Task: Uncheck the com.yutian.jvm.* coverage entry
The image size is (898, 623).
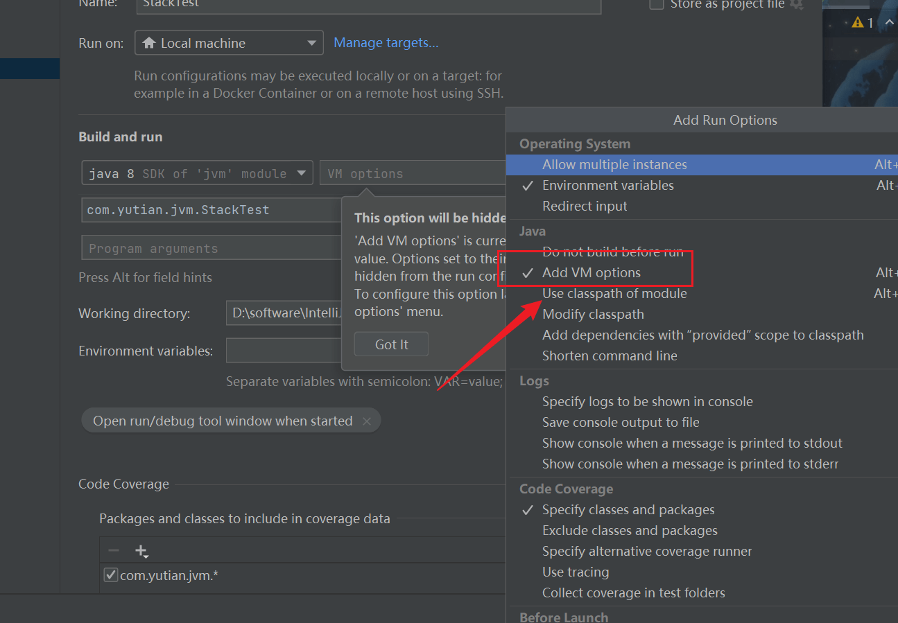Action: (x=110, y=574)
